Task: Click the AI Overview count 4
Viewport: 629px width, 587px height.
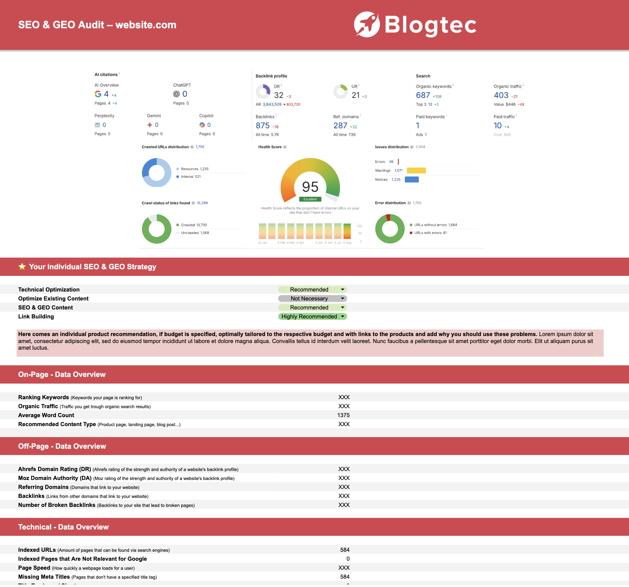Action: [x=106, y=94]
